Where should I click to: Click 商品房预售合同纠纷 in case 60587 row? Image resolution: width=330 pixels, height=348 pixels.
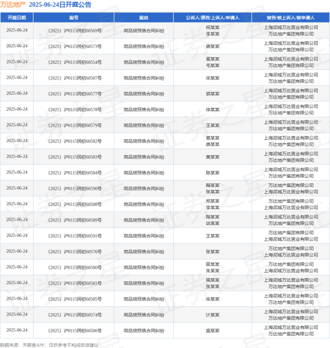point(144,78)
